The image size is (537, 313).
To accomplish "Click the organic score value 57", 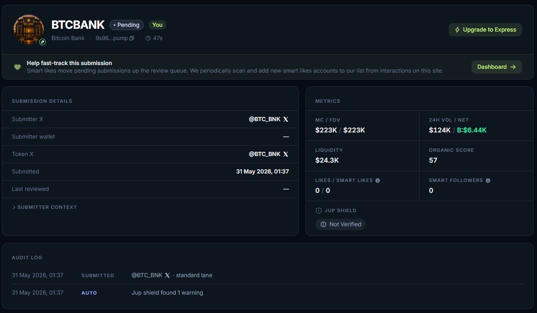I will coord(433,160).
